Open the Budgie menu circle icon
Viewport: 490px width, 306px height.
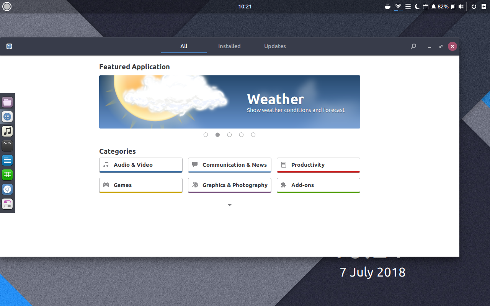(7, 7)
